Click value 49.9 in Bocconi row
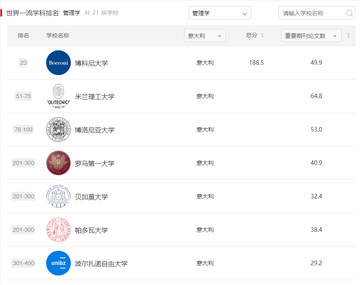 316,63
